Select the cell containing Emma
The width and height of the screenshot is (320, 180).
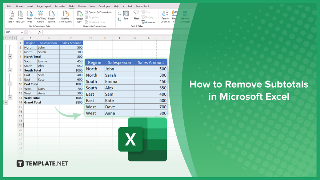(49, 61)
